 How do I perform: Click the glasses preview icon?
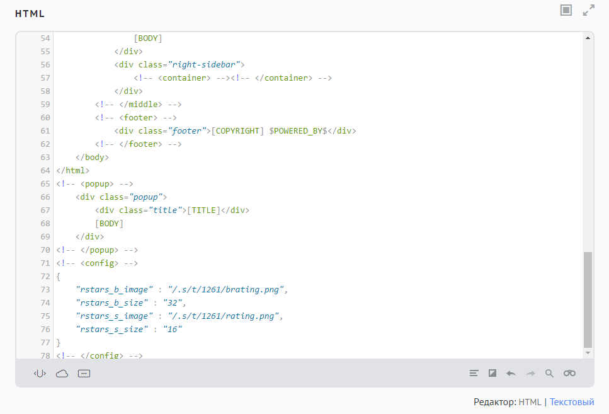(x=569, y=373)
